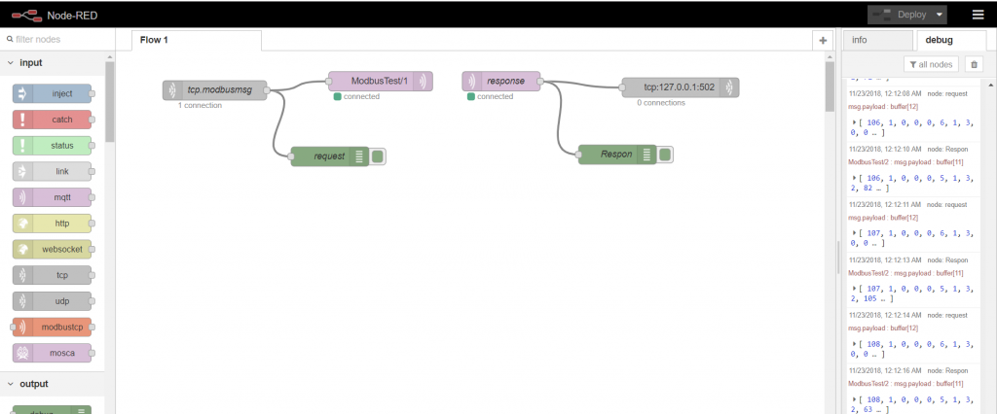Click input port of ModbusTest/1 node
The width and height of the screenshot is (997, 414).
click(329, 82)
